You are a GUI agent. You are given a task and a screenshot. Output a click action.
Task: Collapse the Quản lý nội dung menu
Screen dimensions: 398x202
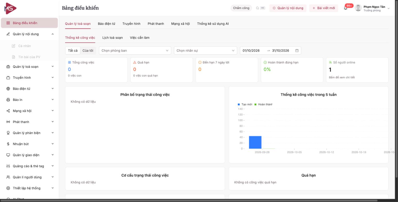(x=53, y=34)
